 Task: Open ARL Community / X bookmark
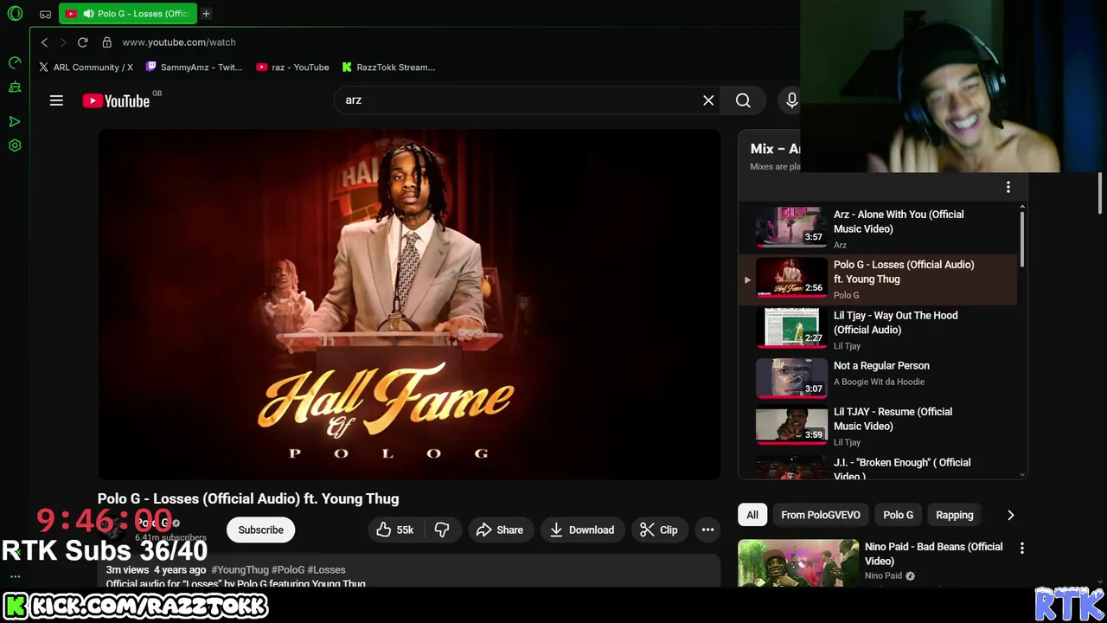86,67
